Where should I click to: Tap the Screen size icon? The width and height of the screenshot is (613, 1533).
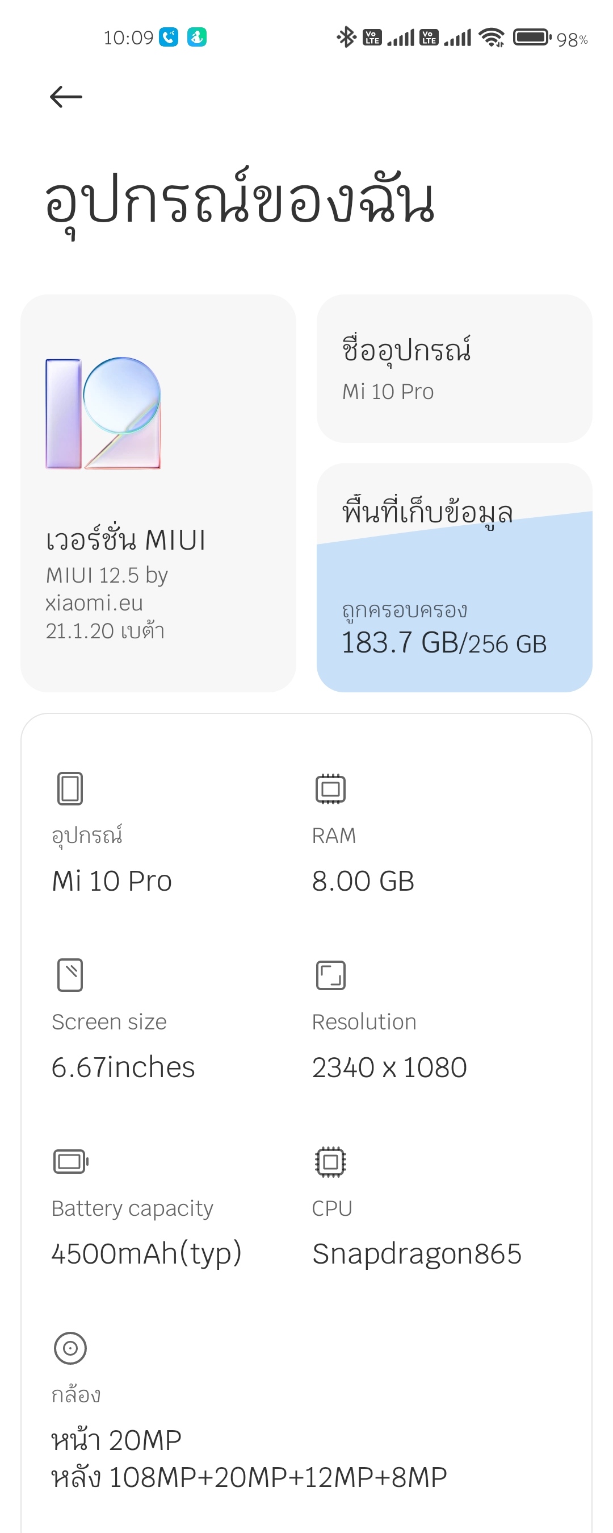pyautogui.click(x=70, y=975)
